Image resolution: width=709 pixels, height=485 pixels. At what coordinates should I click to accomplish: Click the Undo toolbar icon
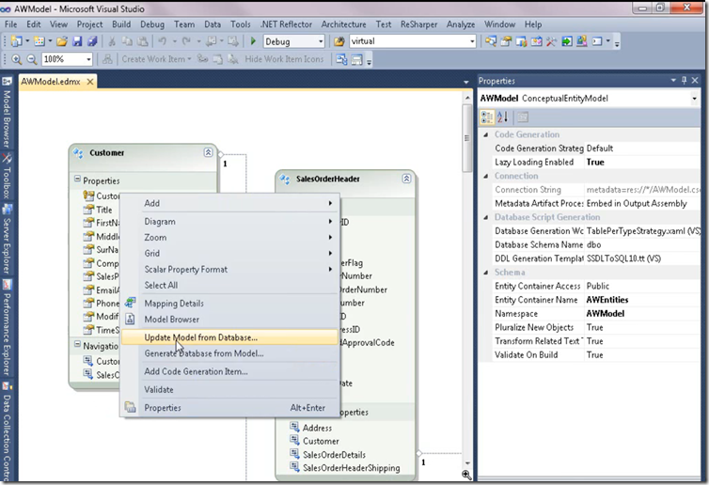tap(162, 41)
